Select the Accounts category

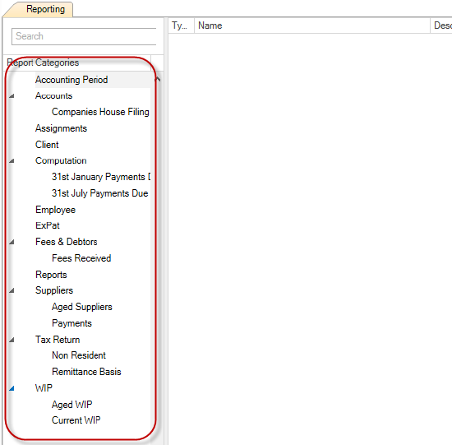click(53, 95)
